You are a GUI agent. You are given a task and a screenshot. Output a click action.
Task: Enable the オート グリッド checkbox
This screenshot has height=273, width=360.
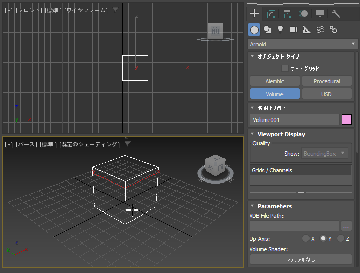285,68
